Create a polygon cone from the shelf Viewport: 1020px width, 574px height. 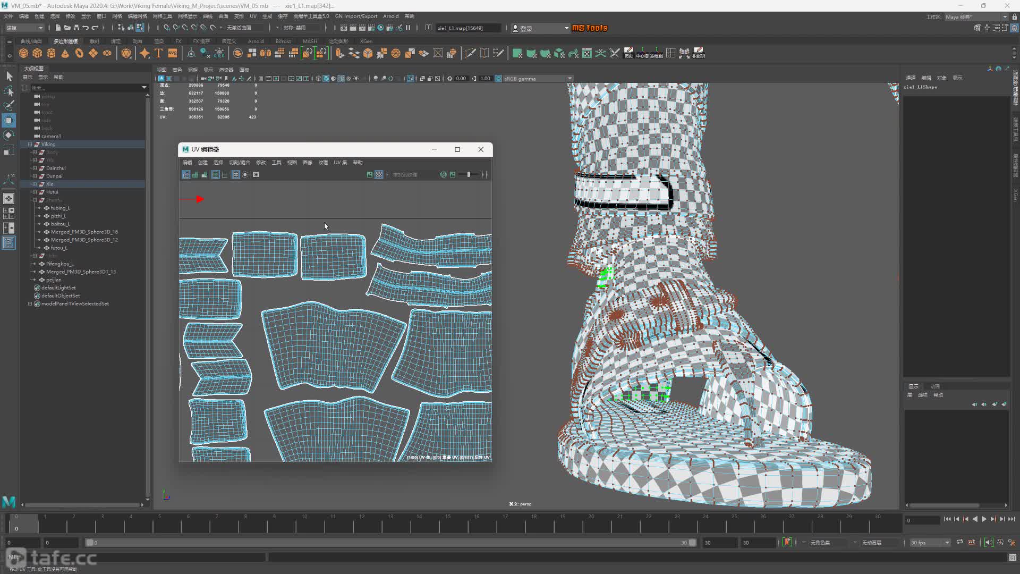click(x=65, y=53)
